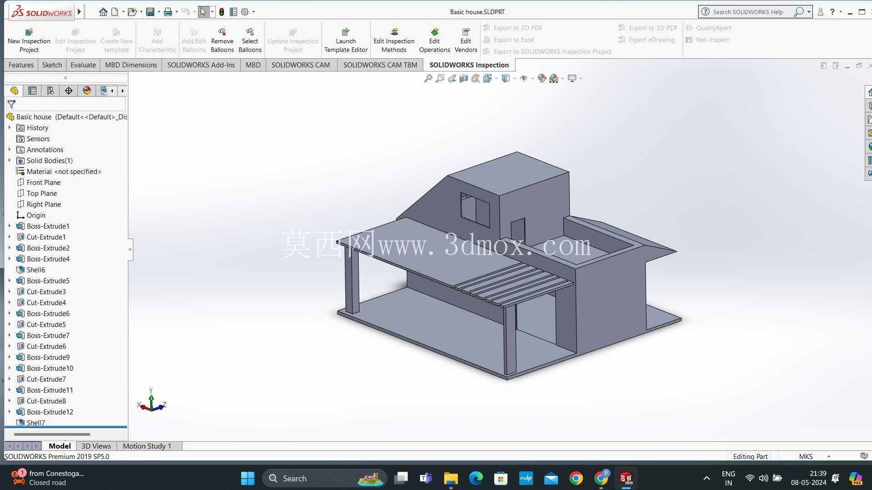The height and width of the screenshot is (490, 872).
Task: Click Zoom to Area icon
Action: point(440,78)
